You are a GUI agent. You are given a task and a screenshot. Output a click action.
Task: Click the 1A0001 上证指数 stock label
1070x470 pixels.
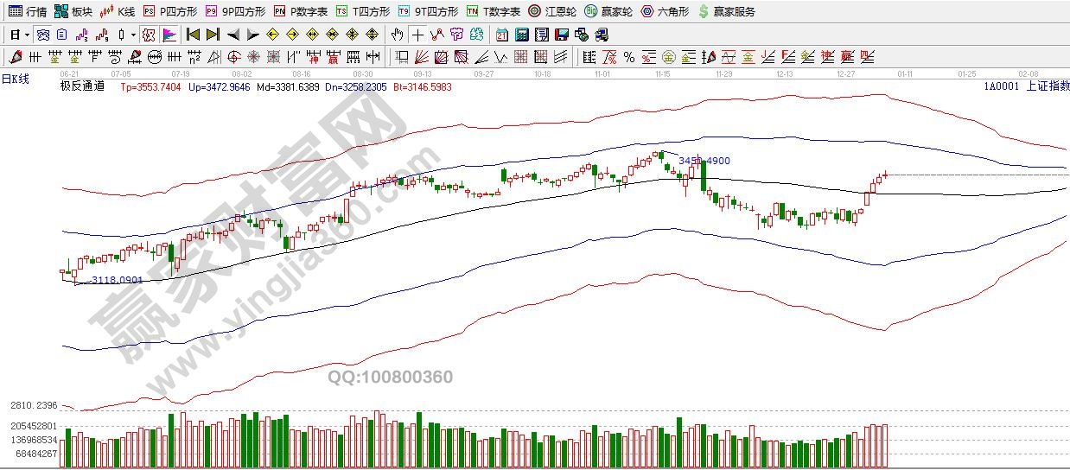coord(1026,86)
